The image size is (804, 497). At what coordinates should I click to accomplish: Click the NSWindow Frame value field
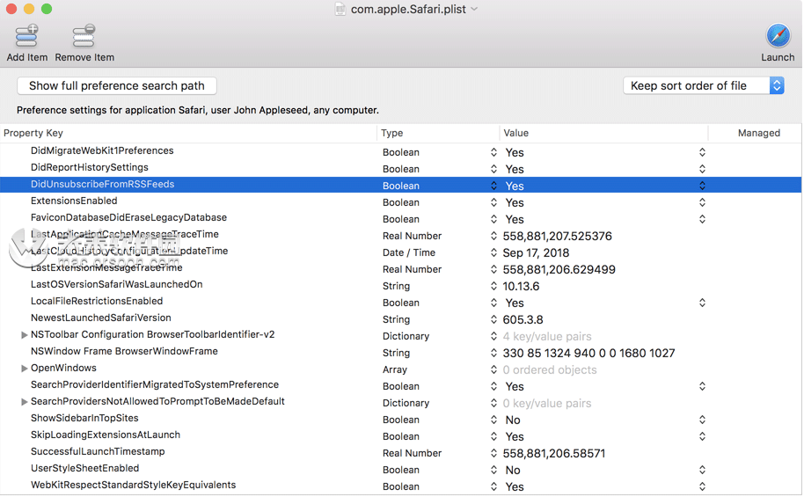point(589,353)
